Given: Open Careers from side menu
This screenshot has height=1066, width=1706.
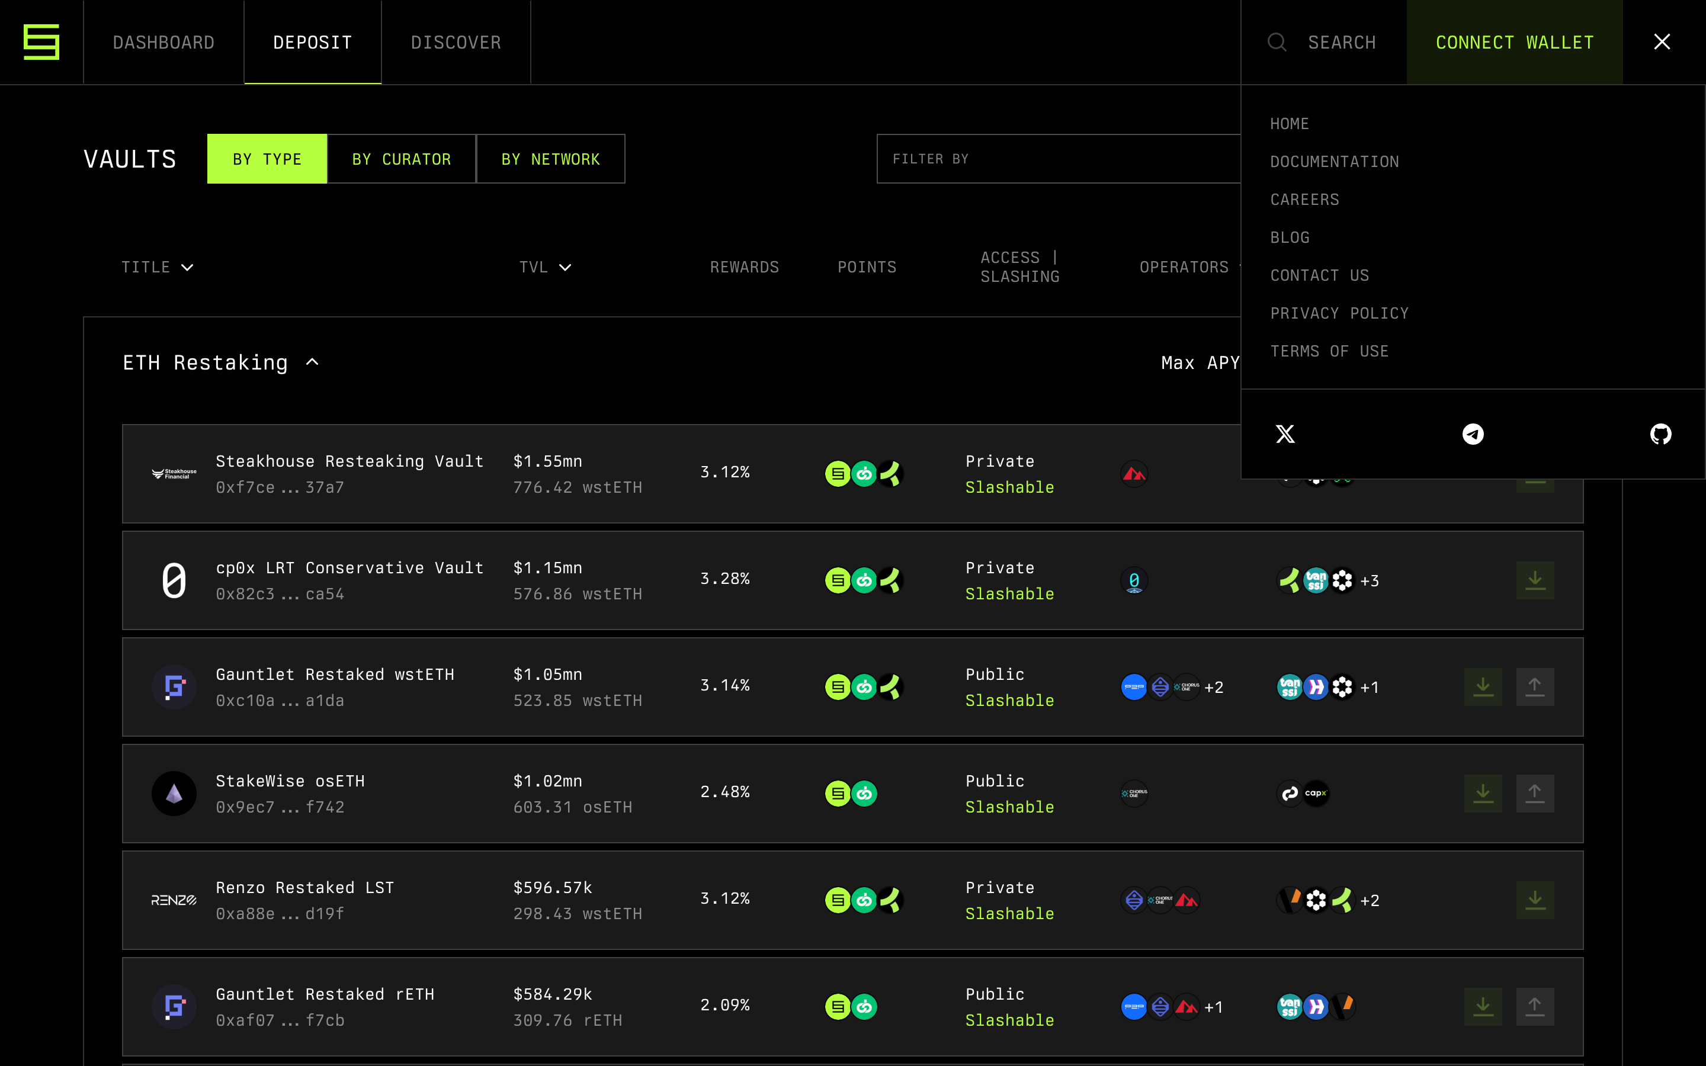Looking at the screenshot, I should coord(1305,200).
